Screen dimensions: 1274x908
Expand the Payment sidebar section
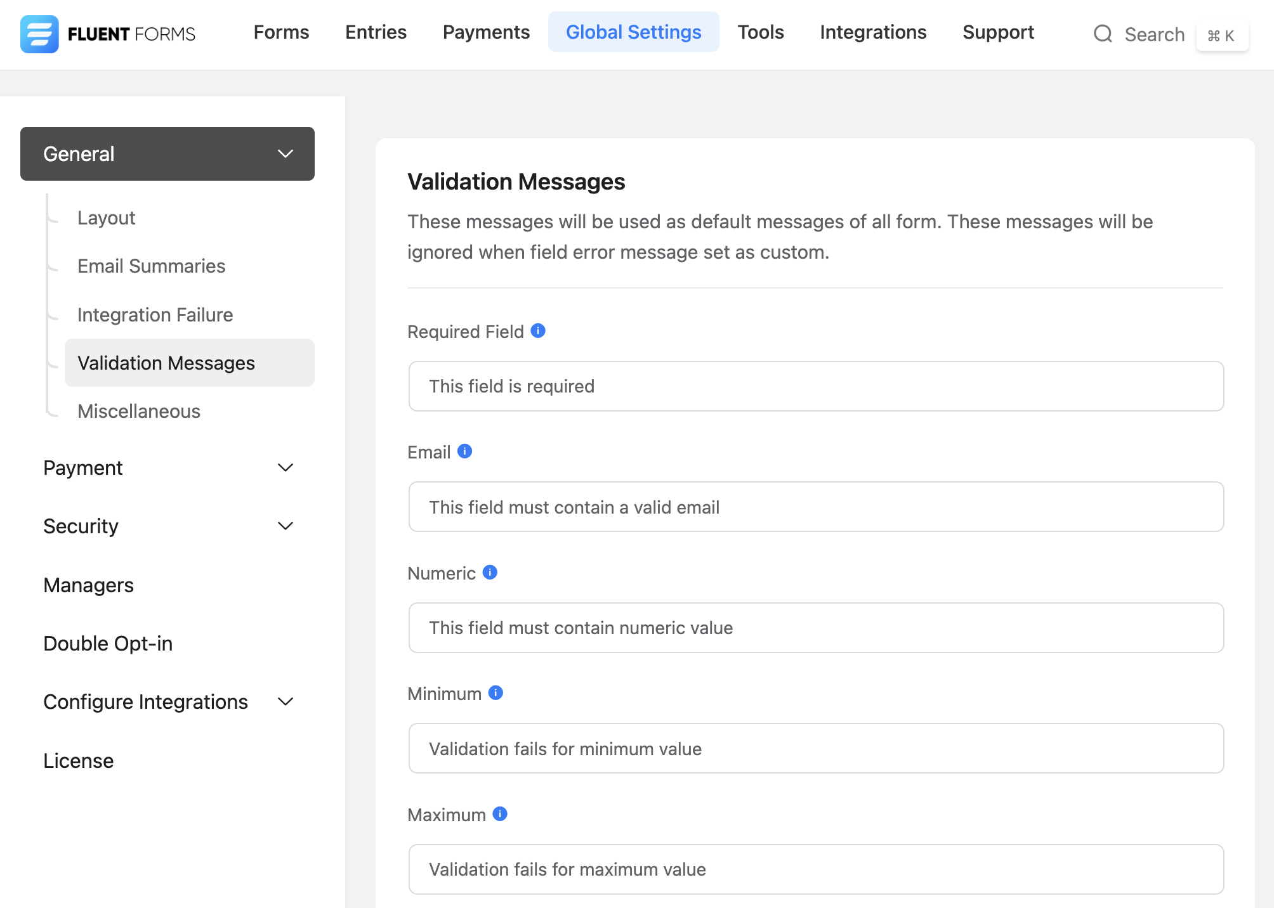[x=285, y=468]
